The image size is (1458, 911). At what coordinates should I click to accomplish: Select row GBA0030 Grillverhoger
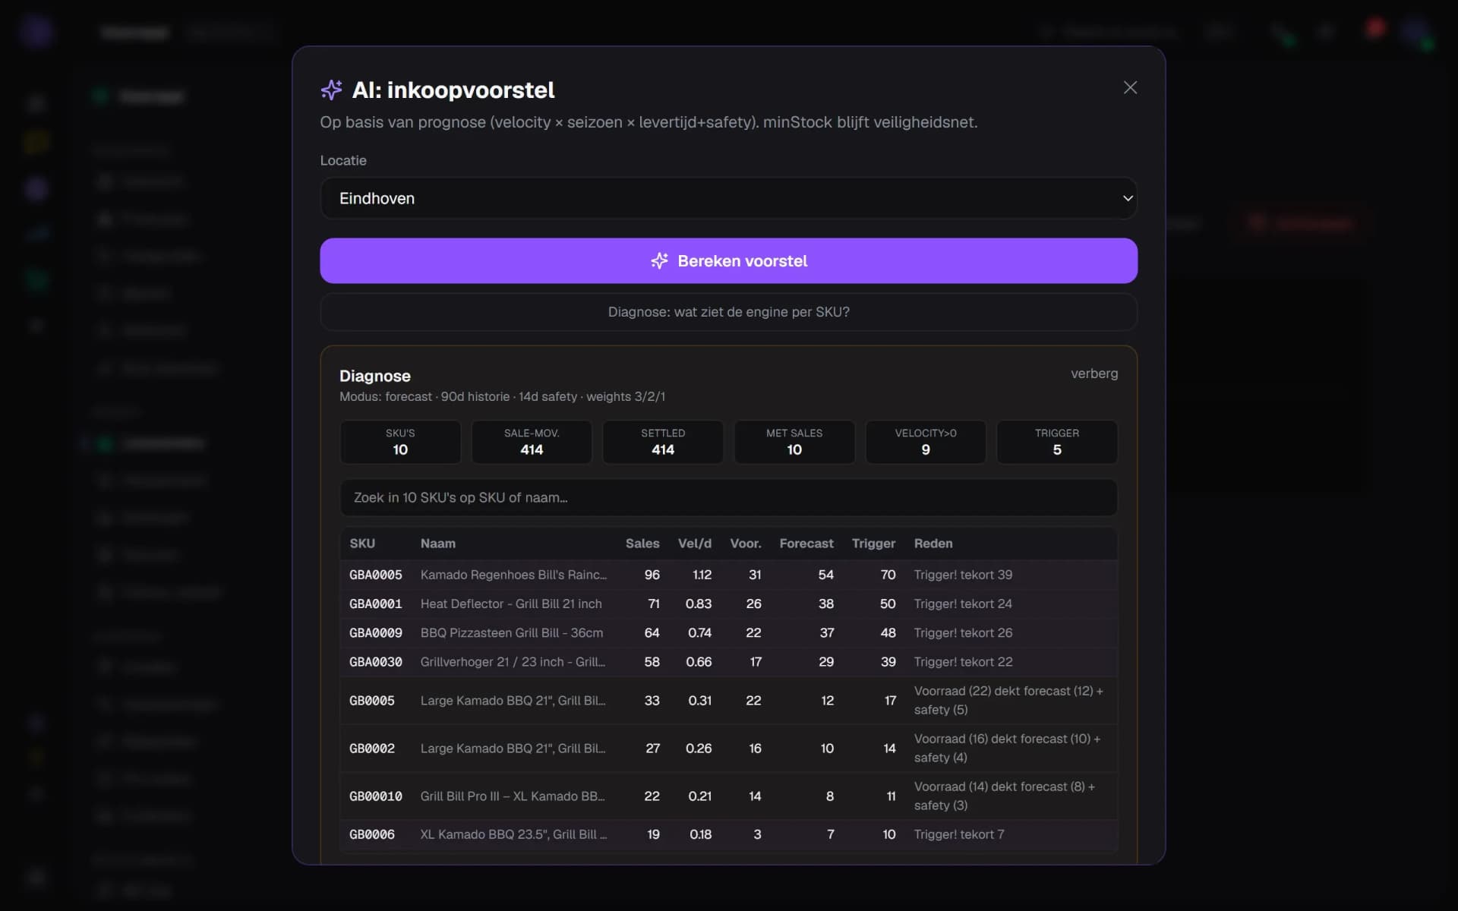pos(728,662)
